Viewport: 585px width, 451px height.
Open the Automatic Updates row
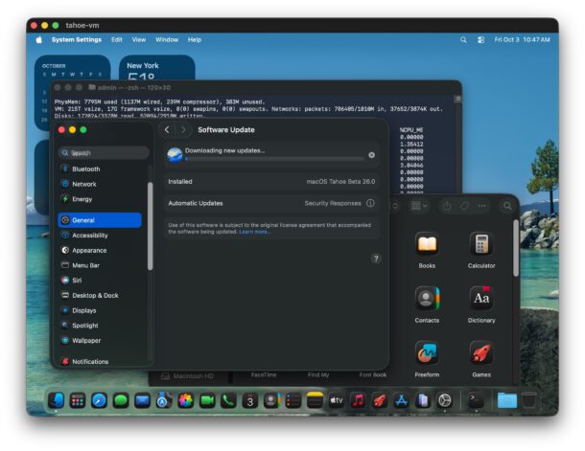tap(270, 204)
